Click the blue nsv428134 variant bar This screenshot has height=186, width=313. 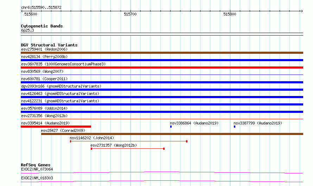click(x=162, y=60)
